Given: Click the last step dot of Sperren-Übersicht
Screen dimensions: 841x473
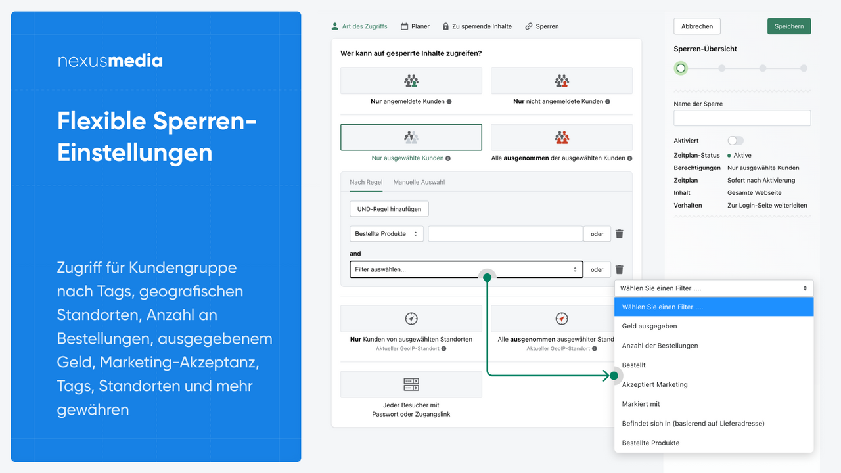Looking at the screenshot, I should pos(804,68).
